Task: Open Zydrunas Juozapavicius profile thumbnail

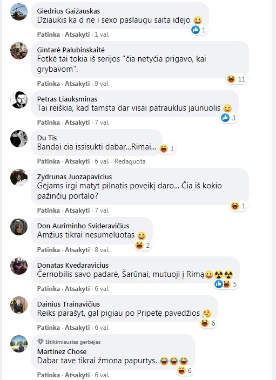Action: coord(19,178)
